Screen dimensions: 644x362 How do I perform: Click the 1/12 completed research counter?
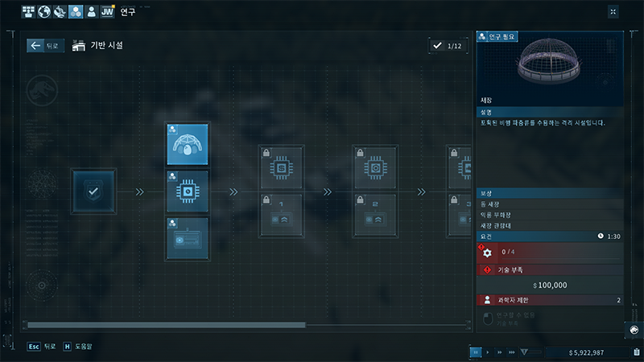pos(448,46)
